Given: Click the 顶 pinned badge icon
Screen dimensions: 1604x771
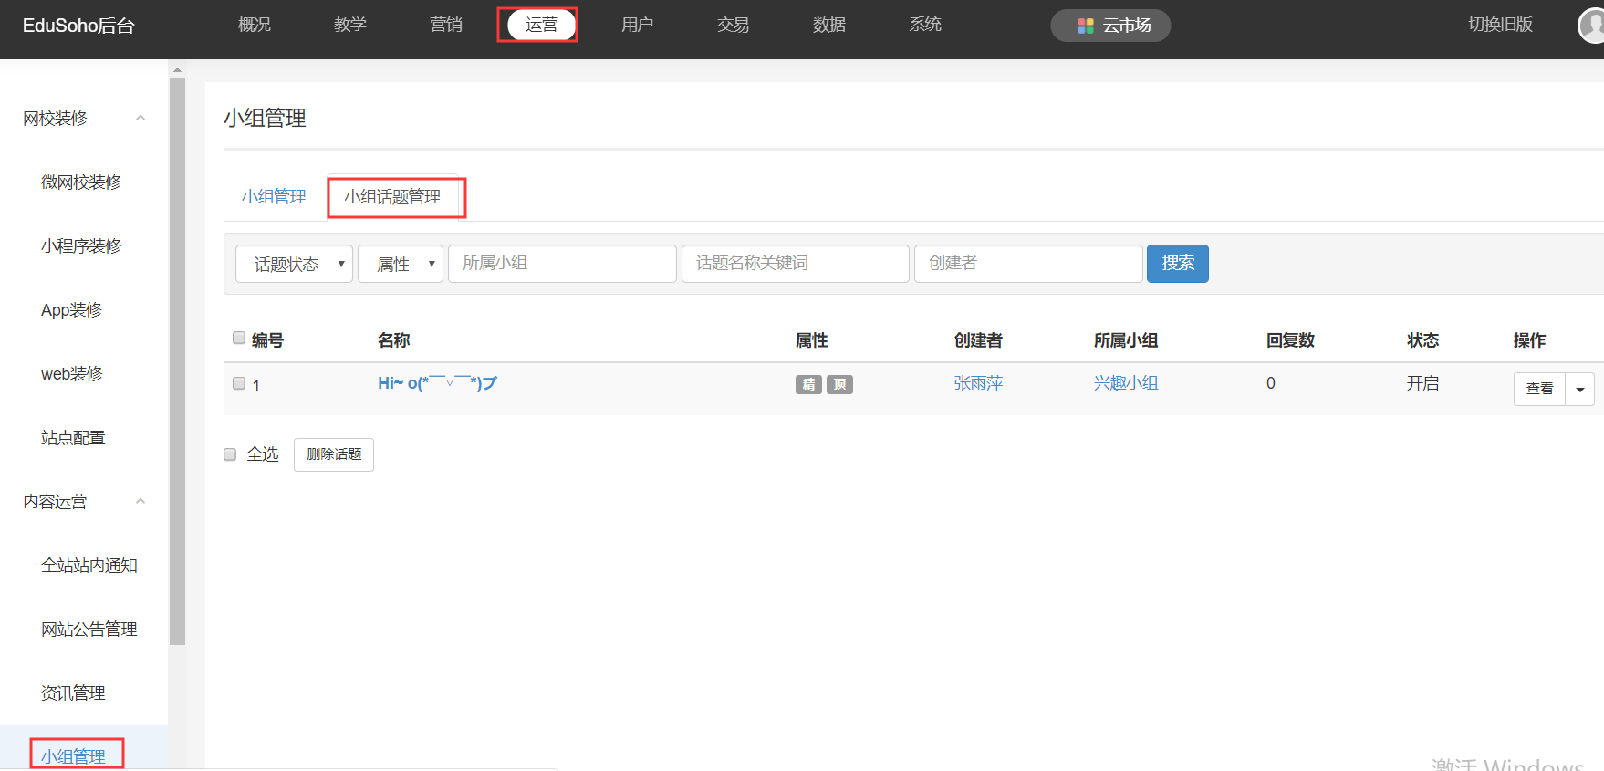Looking at the screenshot, I should coord(839,384).
